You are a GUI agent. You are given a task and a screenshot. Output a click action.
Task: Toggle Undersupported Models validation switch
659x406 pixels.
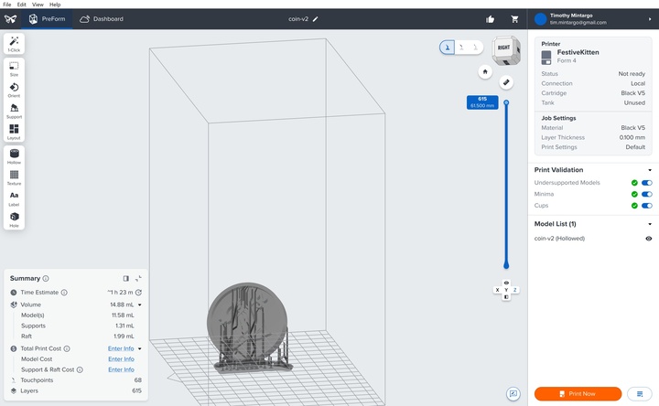pos(647,183)
